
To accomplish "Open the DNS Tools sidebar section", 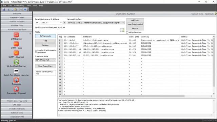I will (17, 105).
